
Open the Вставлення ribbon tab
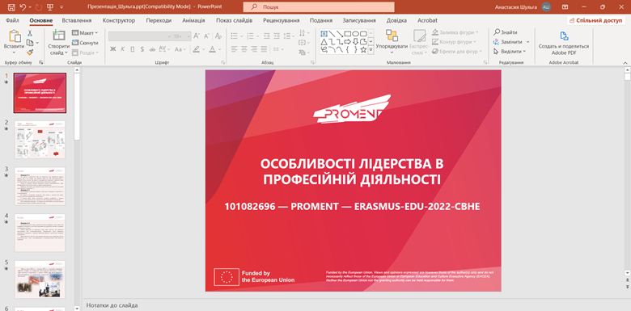[x=77, y=20]
